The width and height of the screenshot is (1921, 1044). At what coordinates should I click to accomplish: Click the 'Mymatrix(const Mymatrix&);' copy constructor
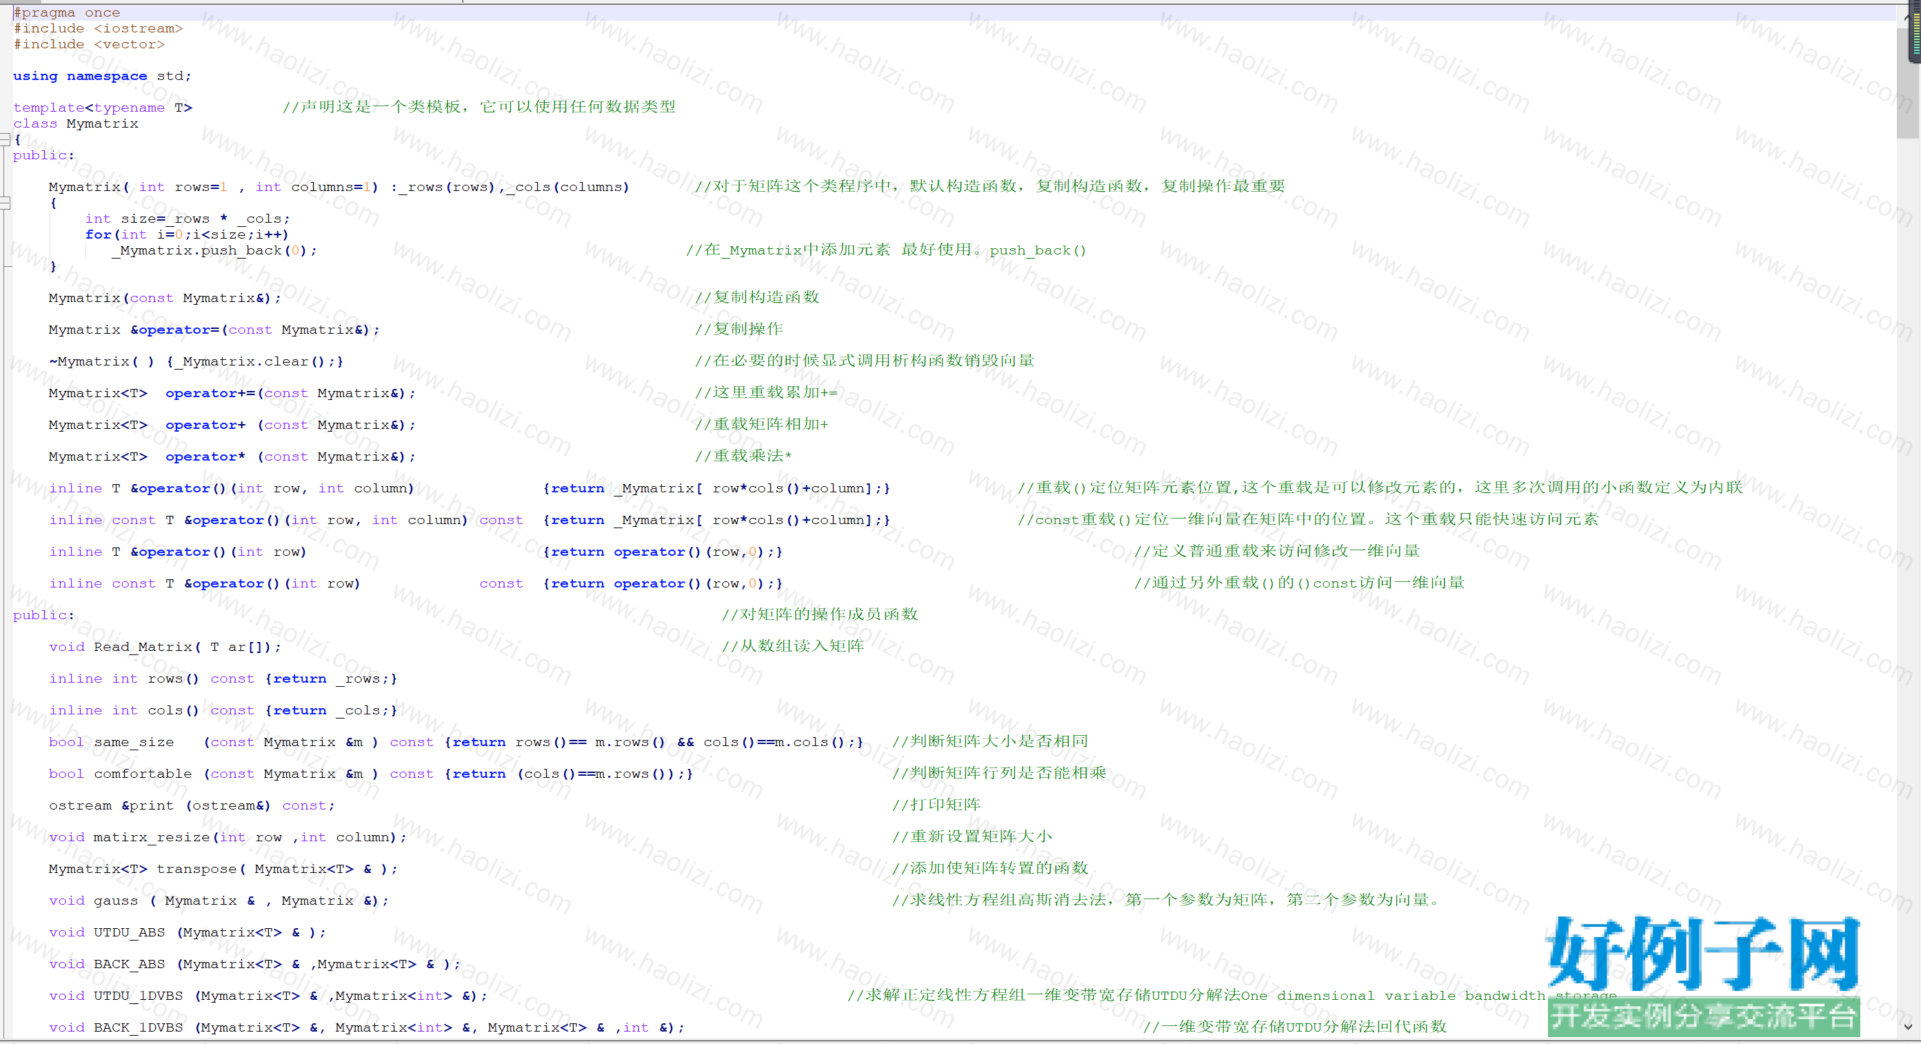click(x=165, y=299)
